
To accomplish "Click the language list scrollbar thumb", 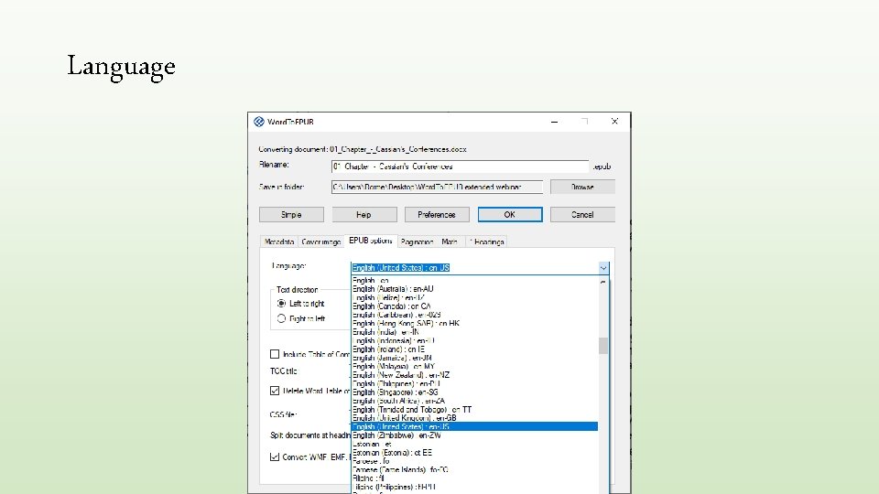I will pos(603,346).
